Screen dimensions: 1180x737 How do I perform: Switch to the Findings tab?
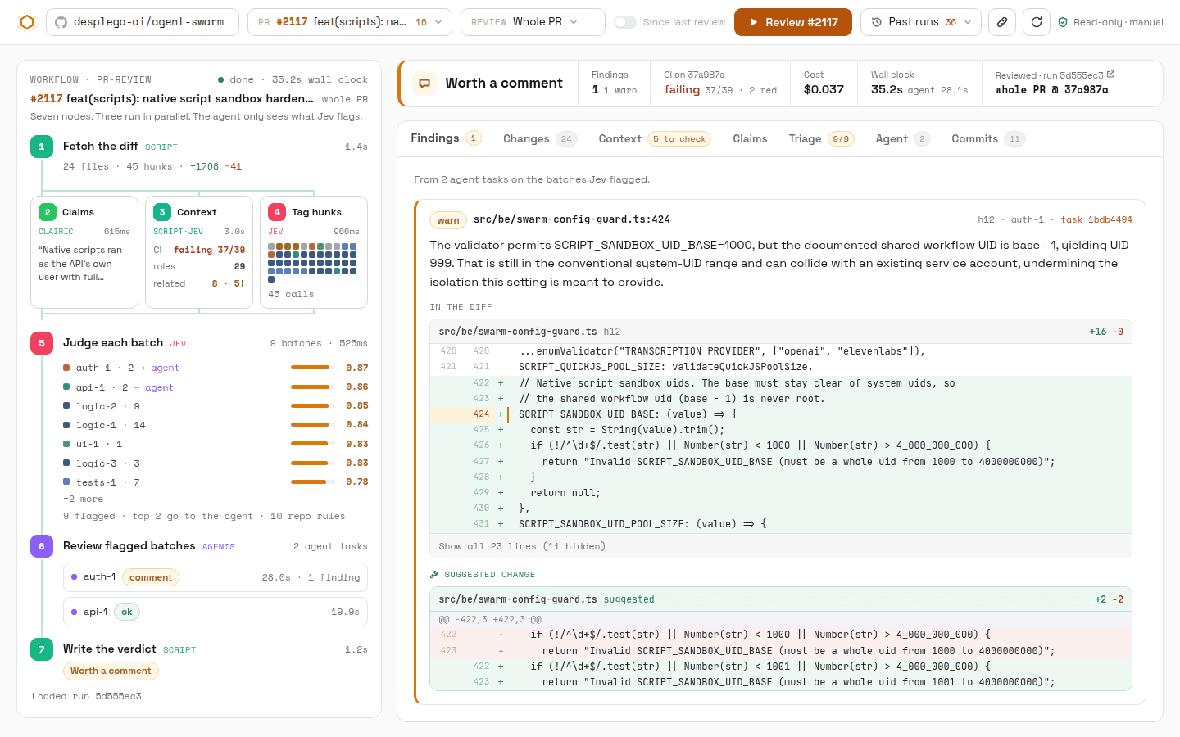(x=446, y=138)
